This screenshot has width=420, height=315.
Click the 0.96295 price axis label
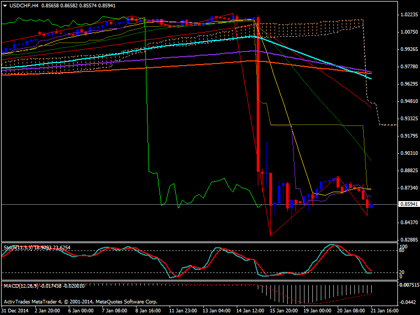click(409, 84)
